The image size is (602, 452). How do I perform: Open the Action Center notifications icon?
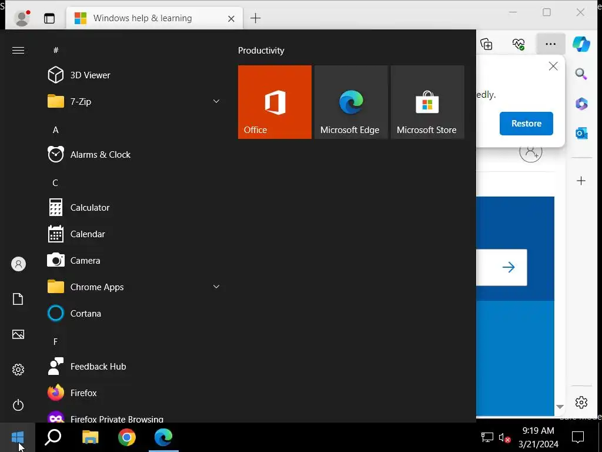coord(578,437)
